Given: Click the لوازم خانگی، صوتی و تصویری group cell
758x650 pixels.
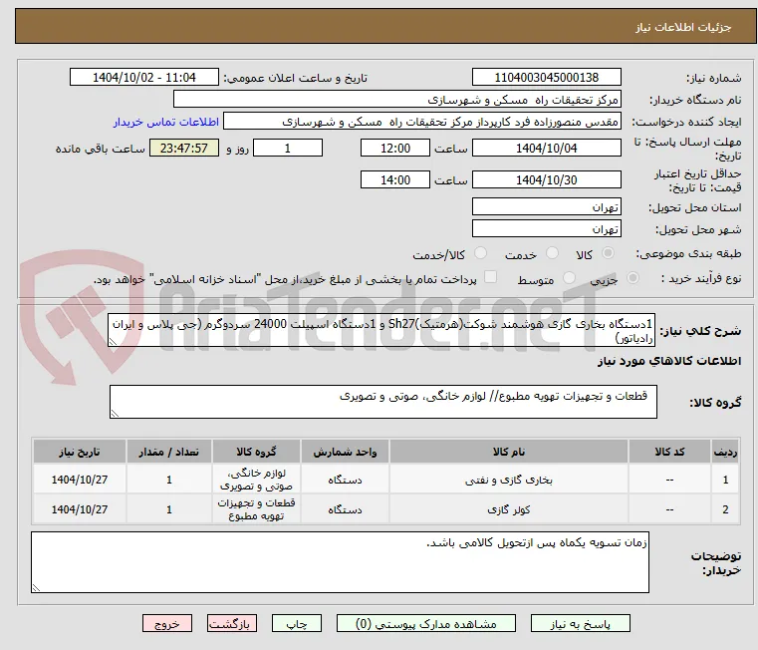Looking at the screenshot, I should 256,480.
